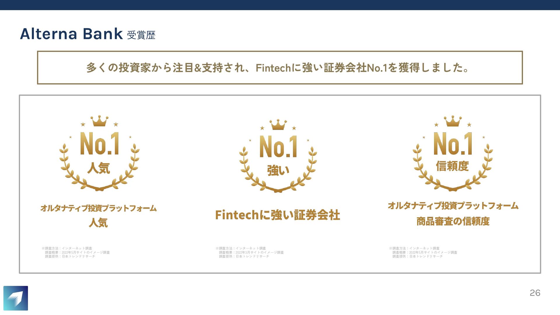Screen dimensions: 560x315
Task: Click the blue arrow logo icon
Action: (16, 298)
